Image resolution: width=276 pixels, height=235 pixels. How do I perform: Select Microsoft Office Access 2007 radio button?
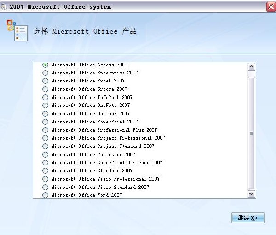point(45,65)
